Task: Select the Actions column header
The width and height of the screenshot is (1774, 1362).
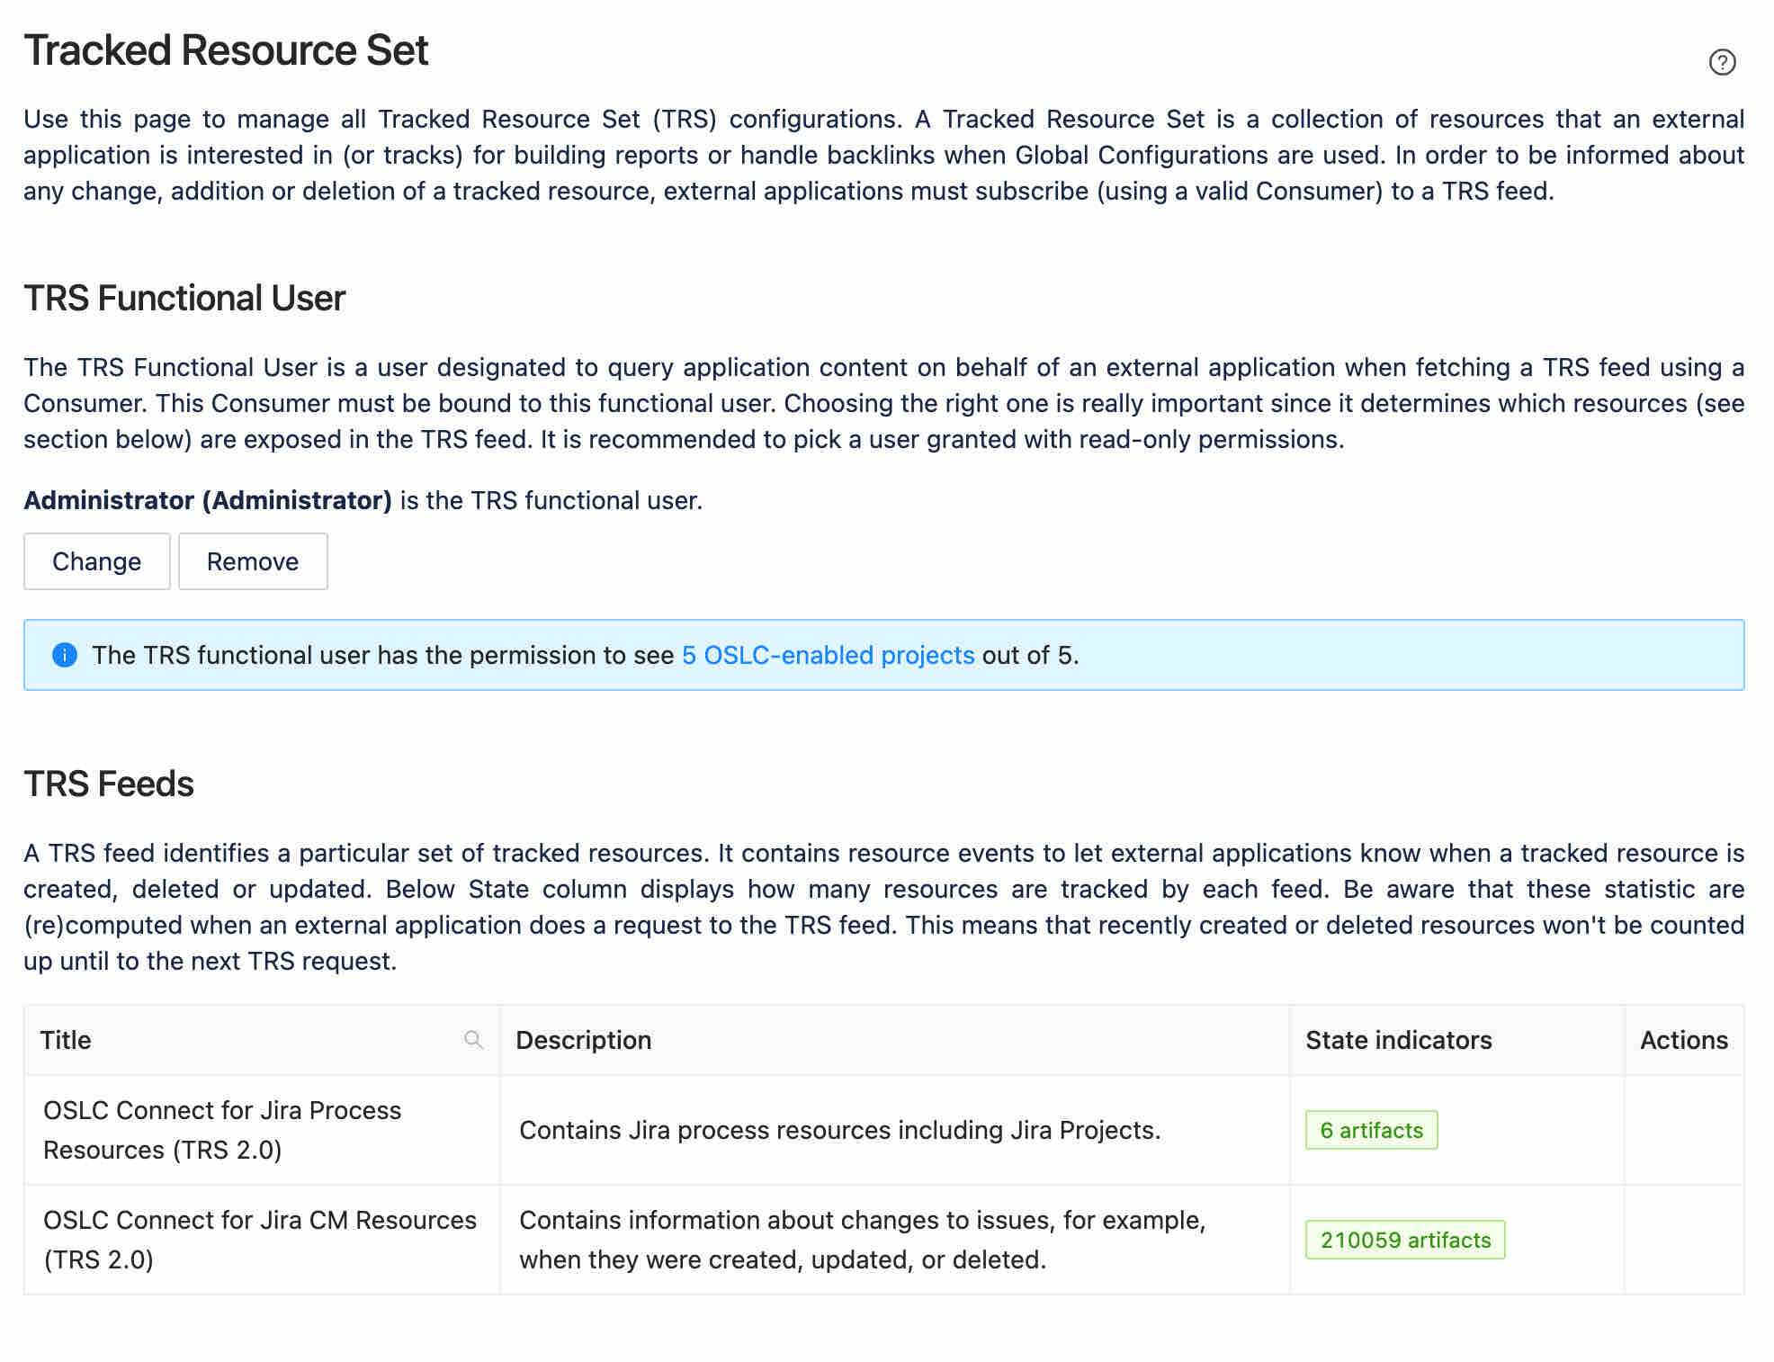Action: (x=1684, y=1040)
